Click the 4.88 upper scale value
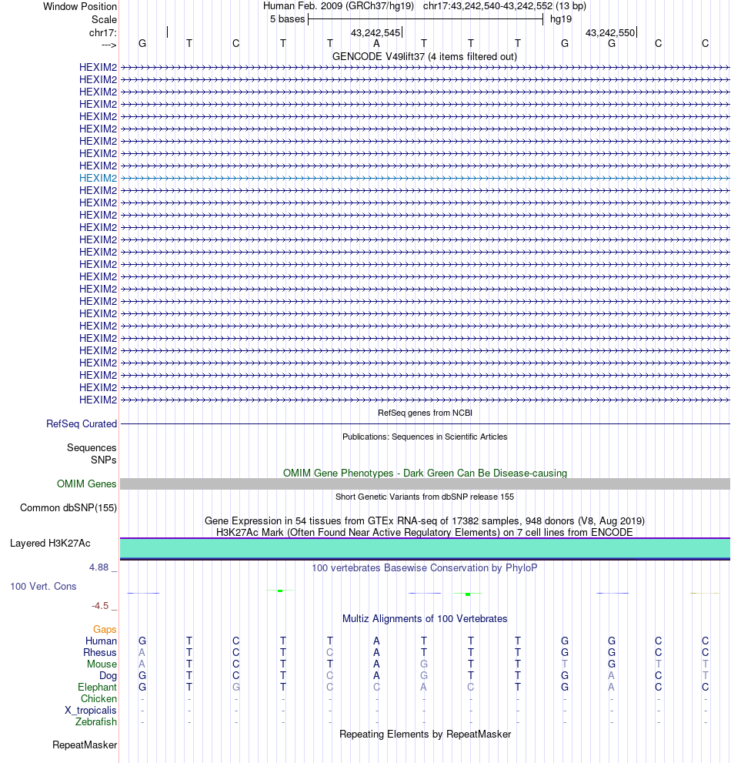This screenshot has width=731, height=763. point(98,567)
